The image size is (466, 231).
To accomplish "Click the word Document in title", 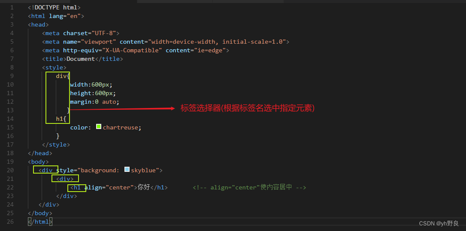I will (81, 59).
